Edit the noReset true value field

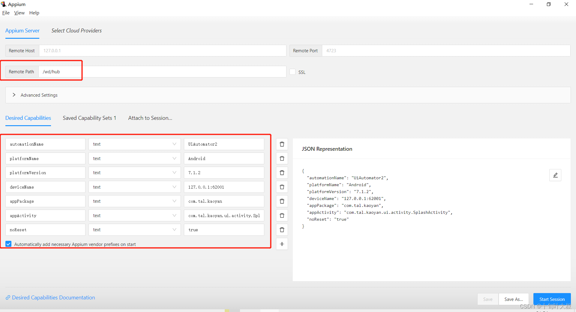point(224,230)
